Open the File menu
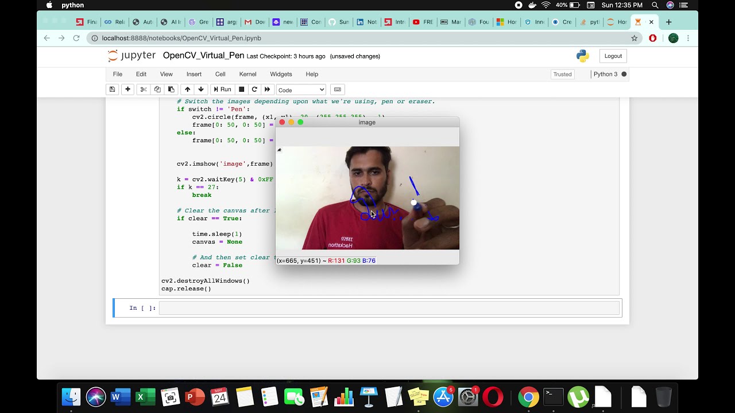This screenshot has height=413, width=735. pyautogui.click(x=118, y=74)
